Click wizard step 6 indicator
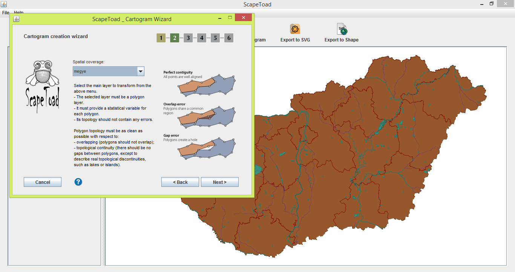Viewport: 515px width, 272px height. (229, 38)
